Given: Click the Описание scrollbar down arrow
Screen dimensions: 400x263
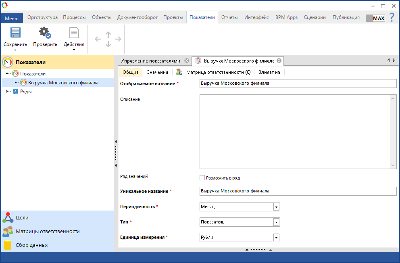Looking at the screenshot, I should [394, 165].
